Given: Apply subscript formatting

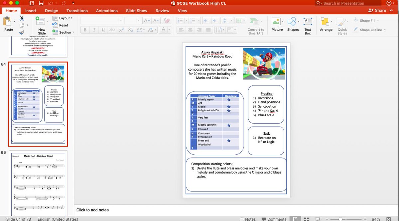Looking at the screenshot, I should pos(130,30).
